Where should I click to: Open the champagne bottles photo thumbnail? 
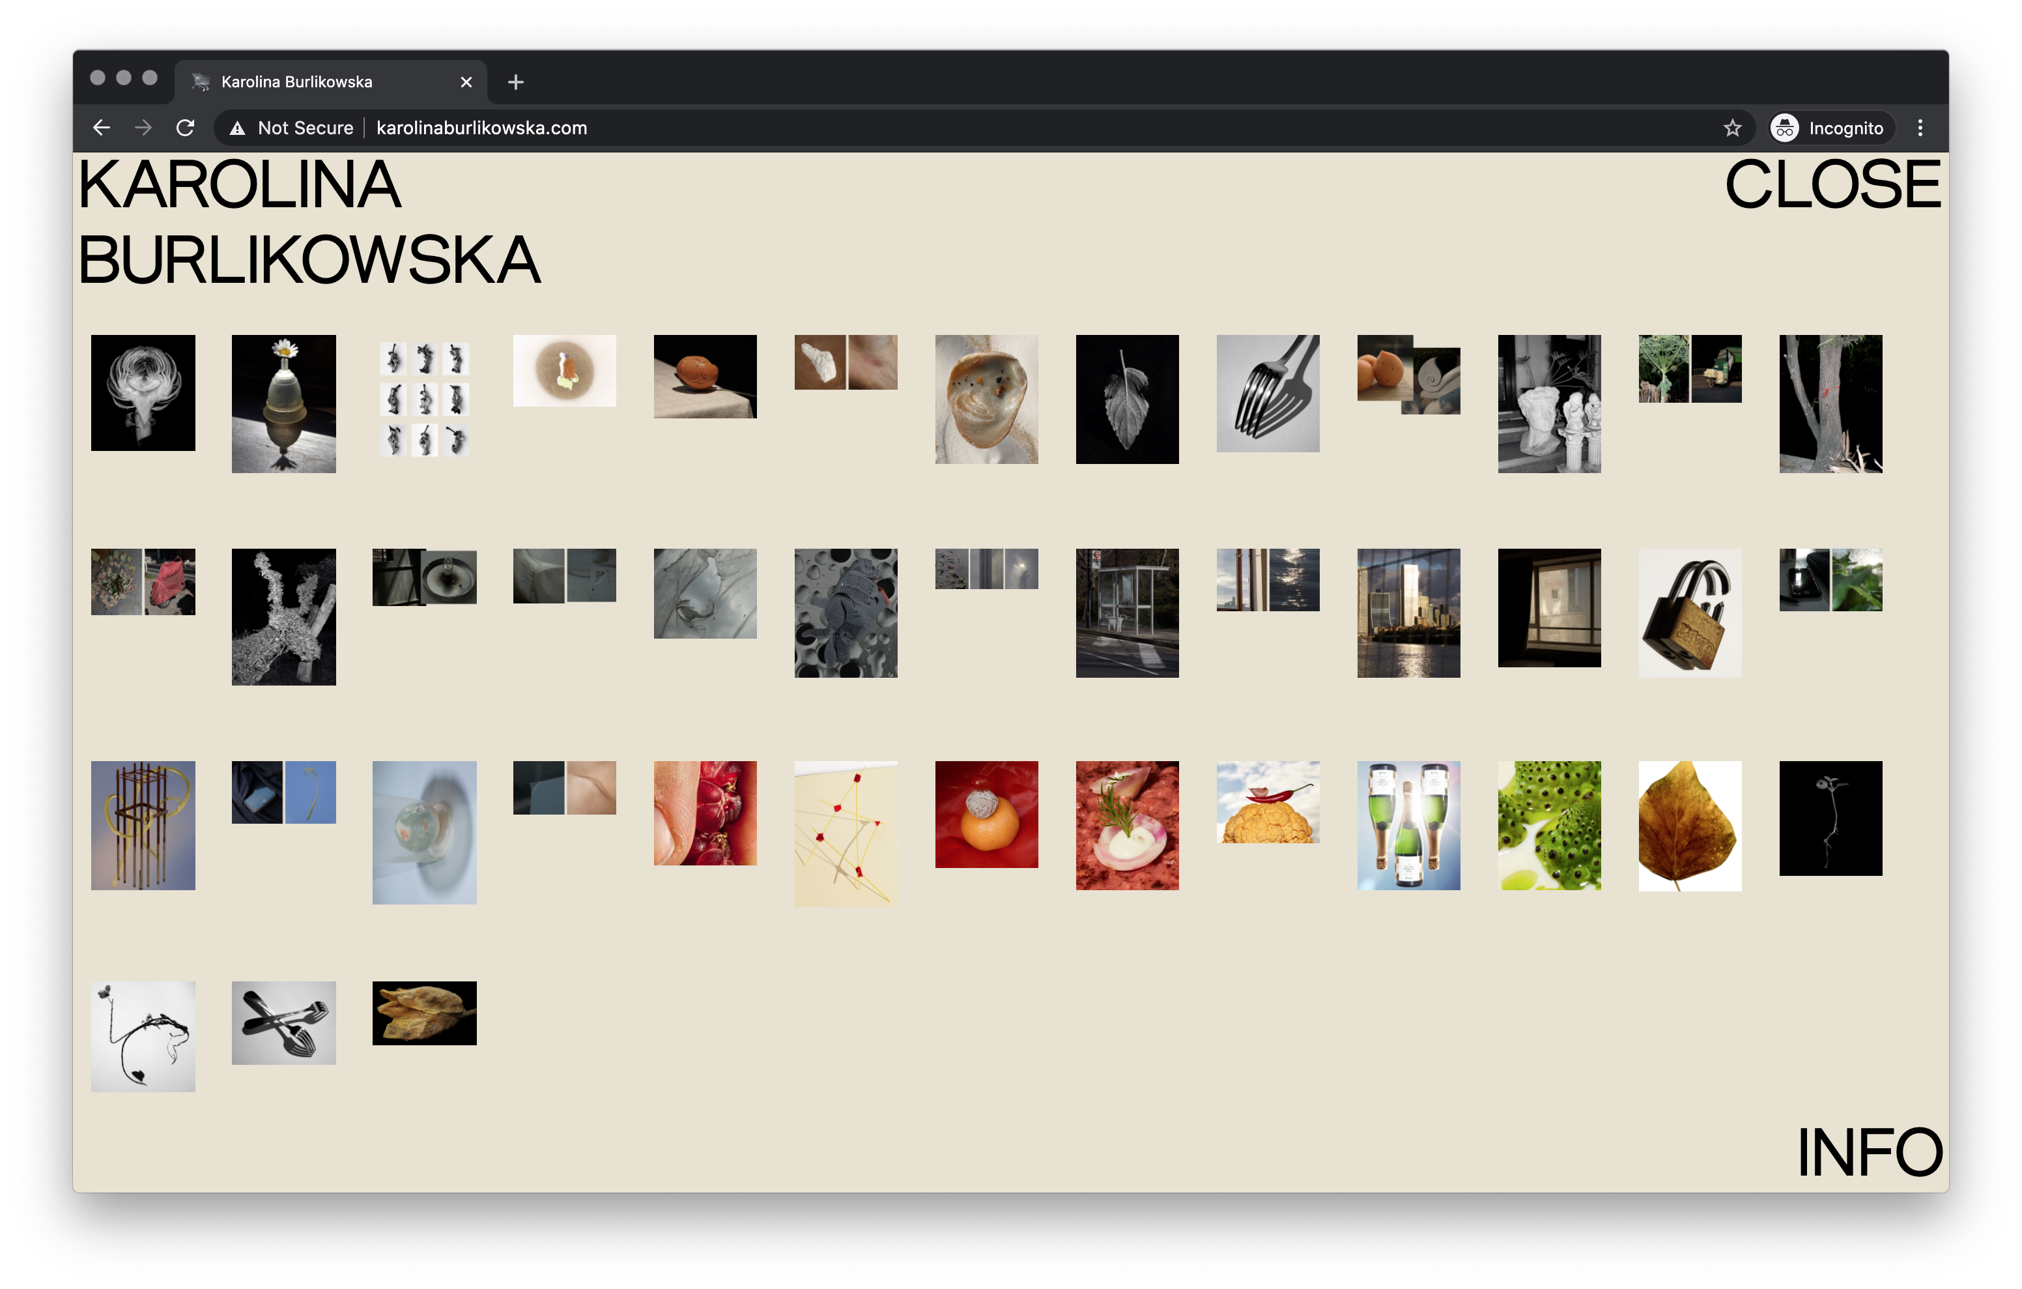pos(1408,825)
